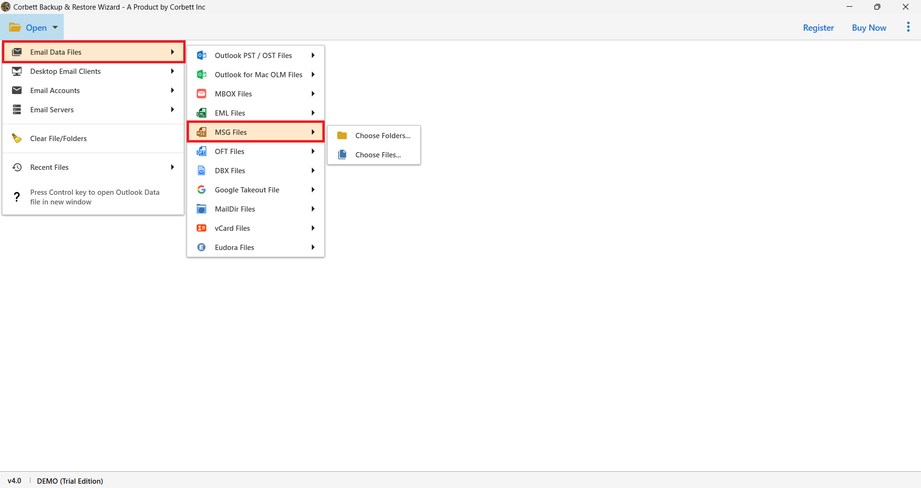Click the Outlook PST / OST icon
This screenshot has width=921, height=488.
tap(201, 55)
